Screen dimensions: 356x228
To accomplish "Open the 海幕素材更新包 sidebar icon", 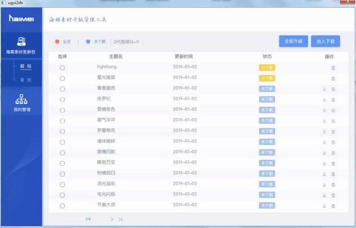I will point(21,42).
